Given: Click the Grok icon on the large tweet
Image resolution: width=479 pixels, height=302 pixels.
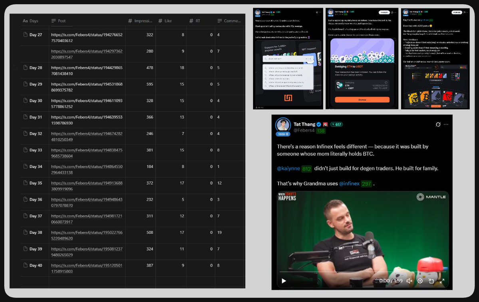Looking at the screenshot, I should (x=438, y=124).
